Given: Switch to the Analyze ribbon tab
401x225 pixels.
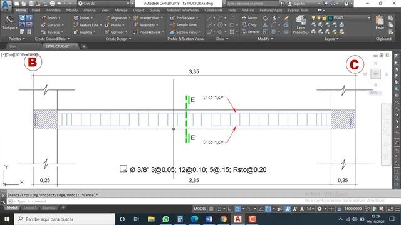Looking at the screenshot, I should tap(89, 11).
